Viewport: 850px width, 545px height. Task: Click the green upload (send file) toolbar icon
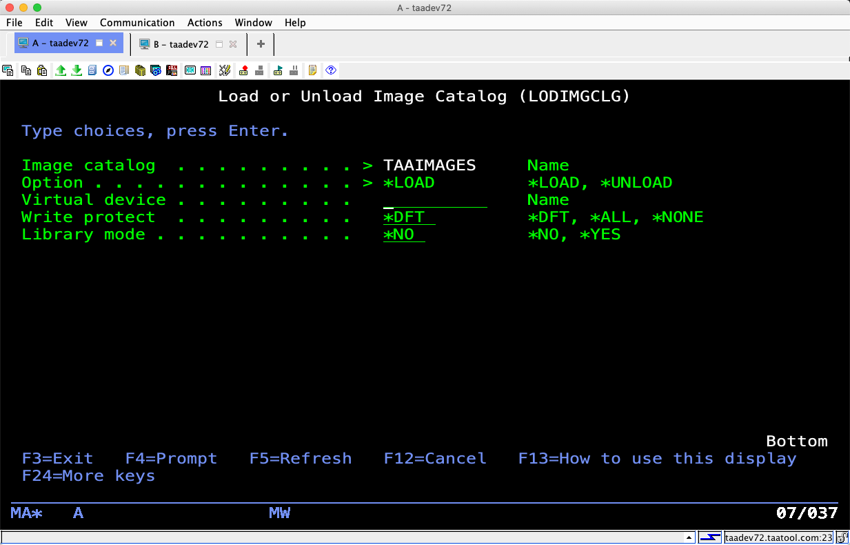tap(61, 70)
